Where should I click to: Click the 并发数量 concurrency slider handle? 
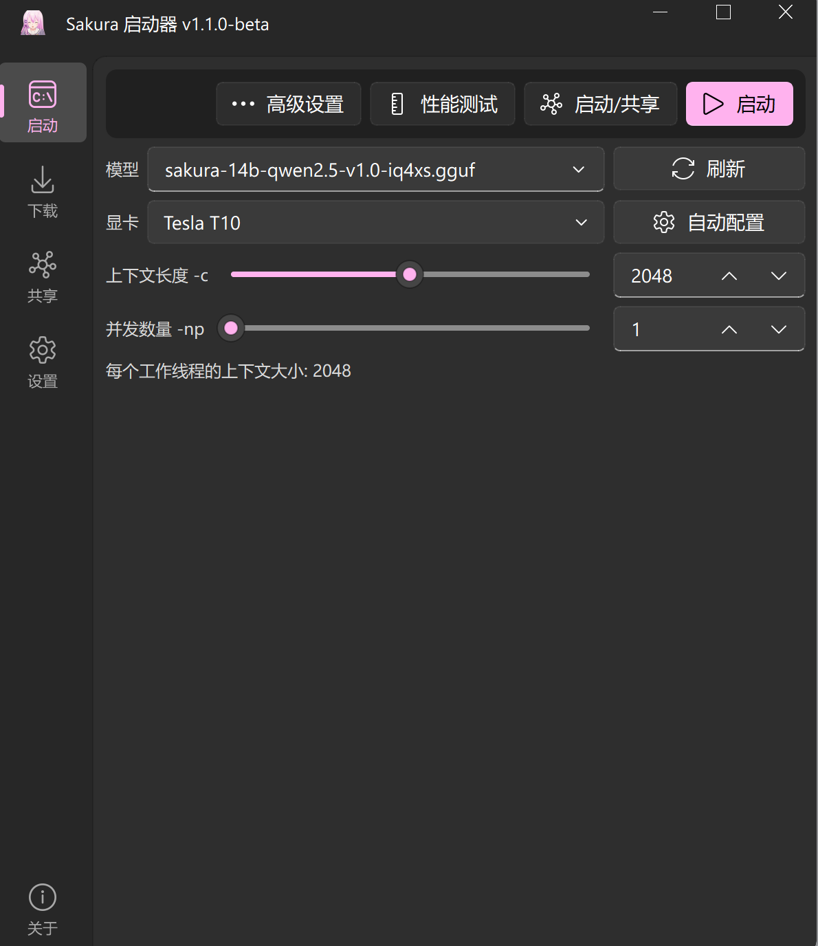(x=231, y=329)
